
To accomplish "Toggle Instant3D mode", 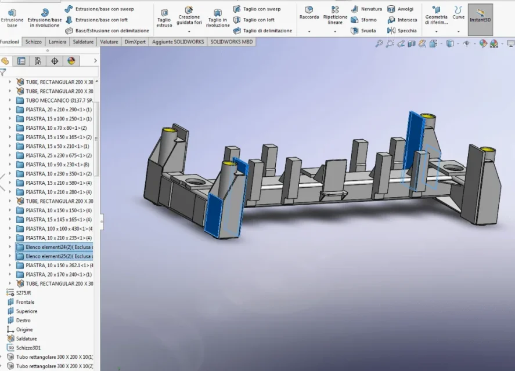I will [x=480, y=19].
